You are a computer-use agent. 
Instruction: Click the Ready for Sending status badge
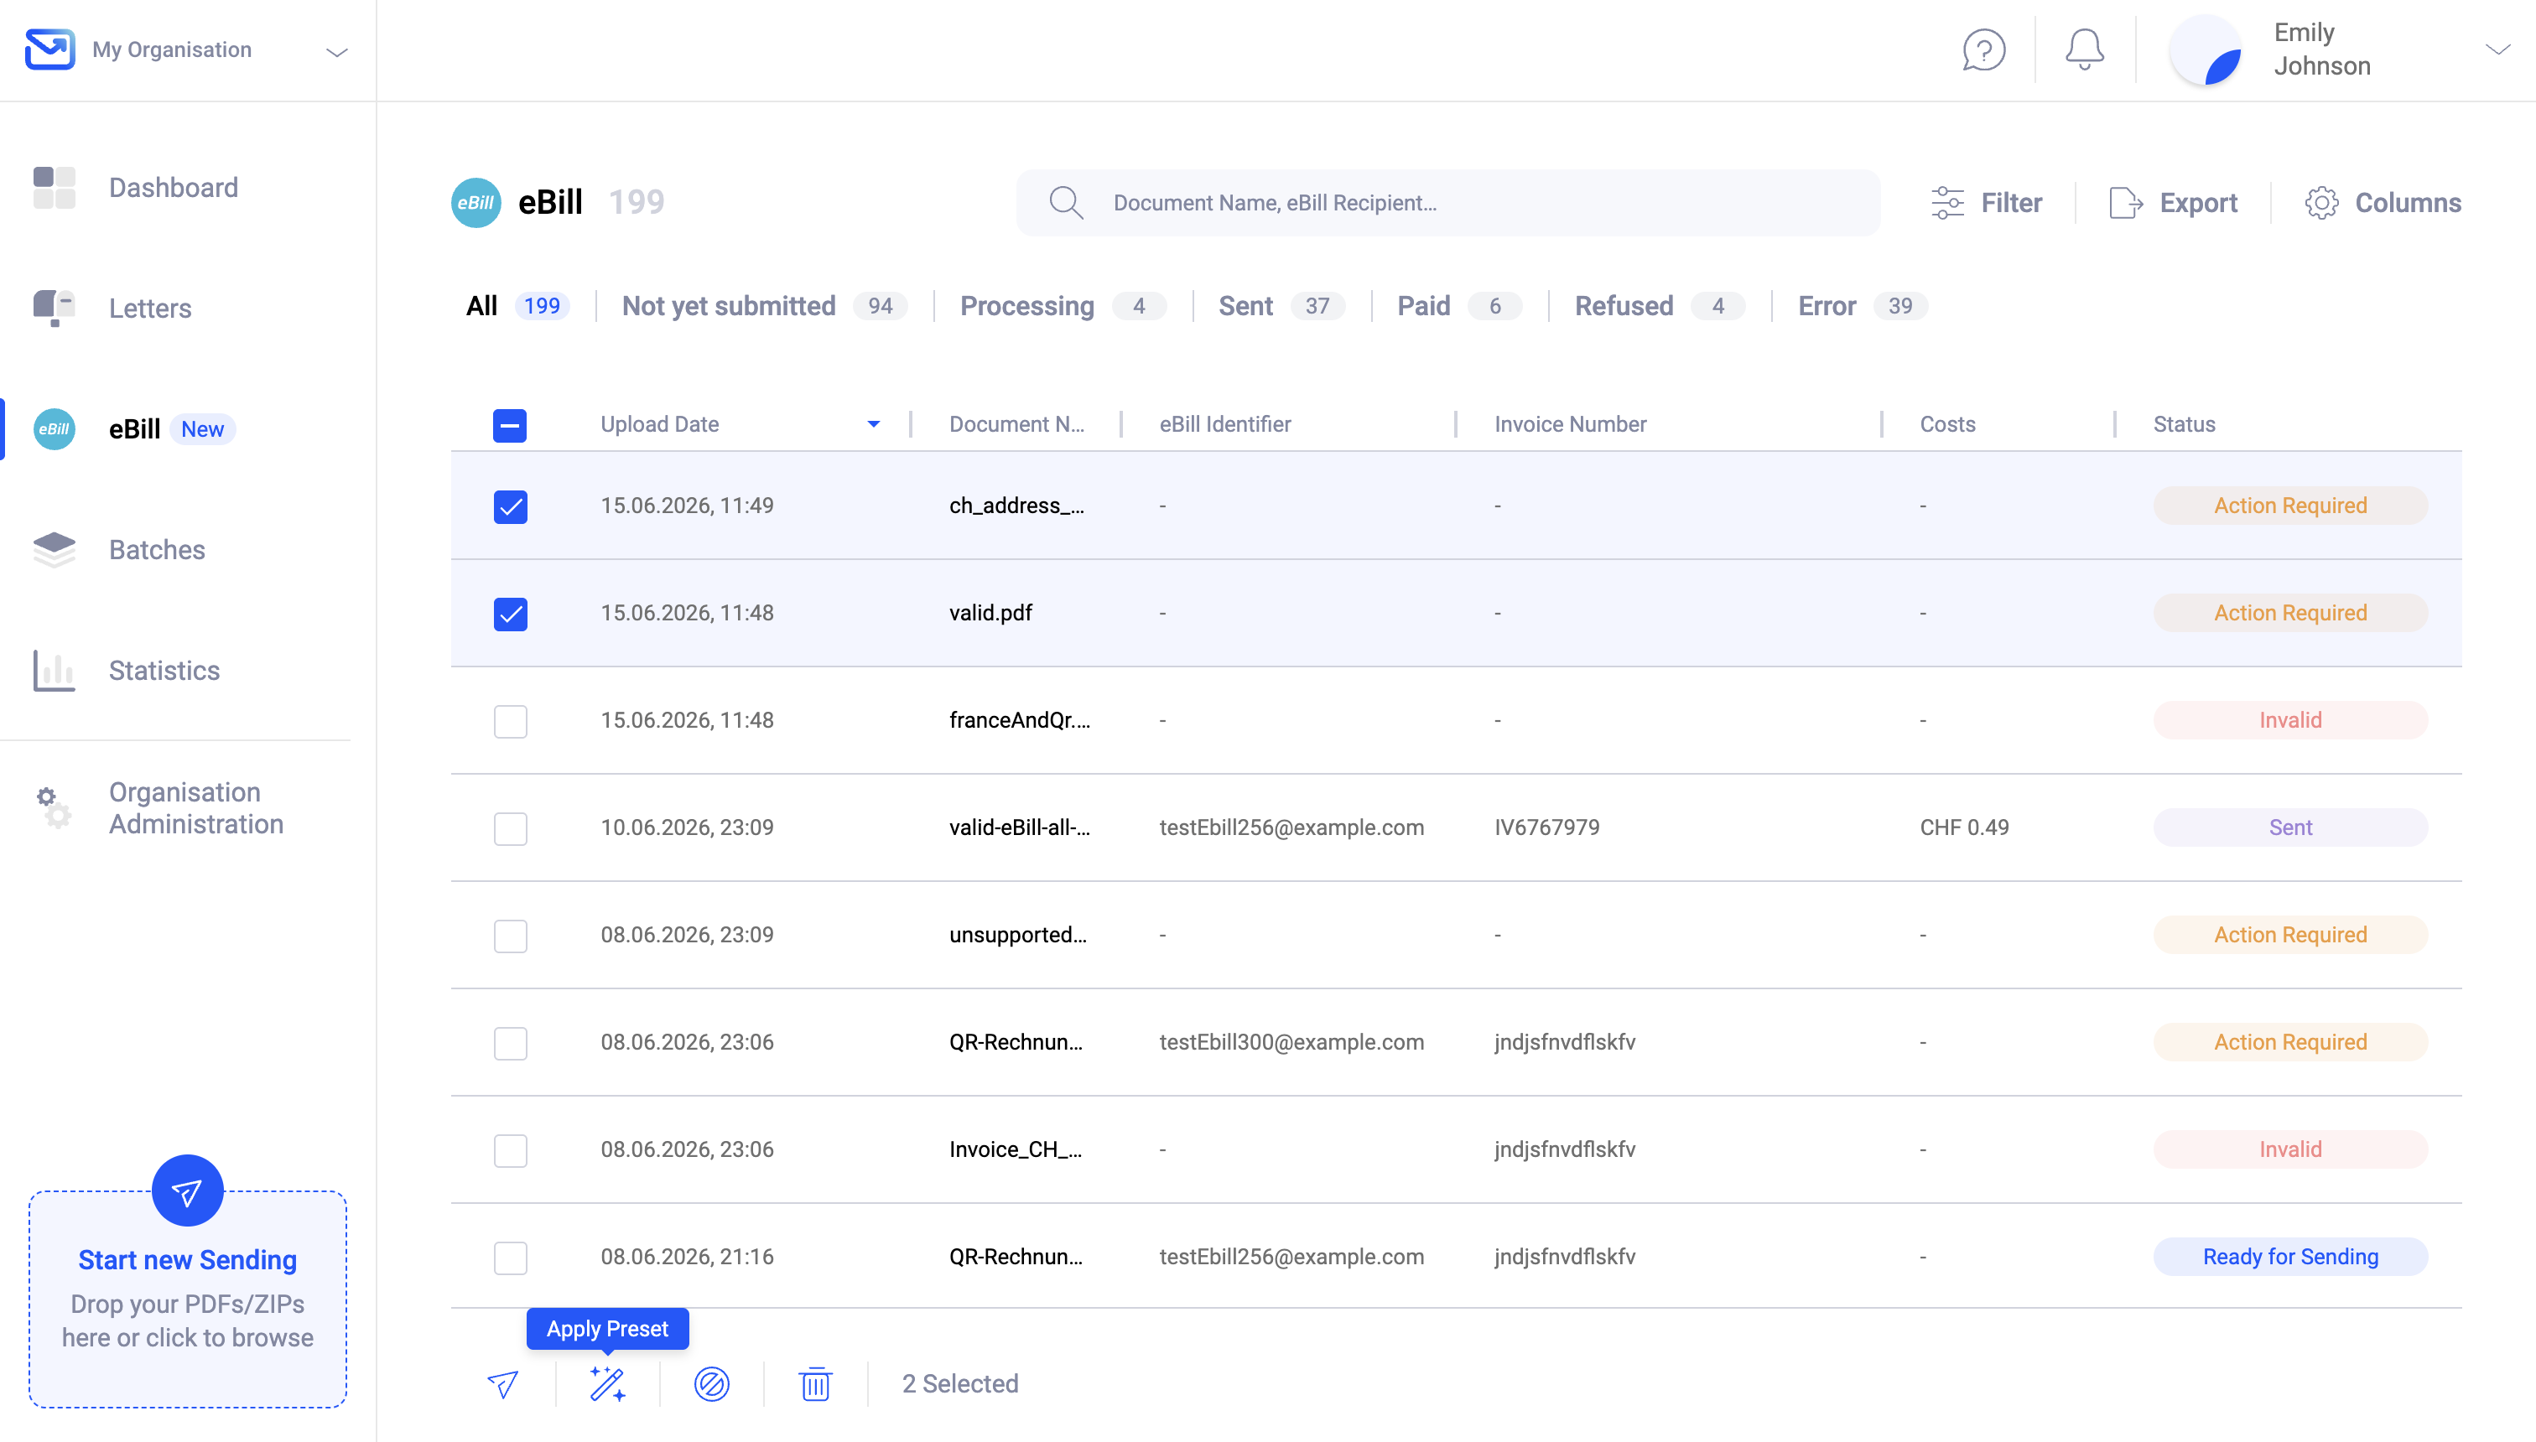(x=2290, y=1257)
